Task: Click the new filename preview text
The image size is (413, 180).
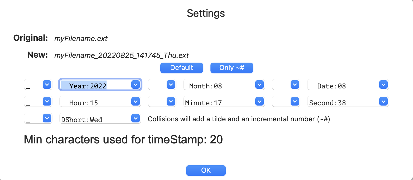Action: point(121,55)
